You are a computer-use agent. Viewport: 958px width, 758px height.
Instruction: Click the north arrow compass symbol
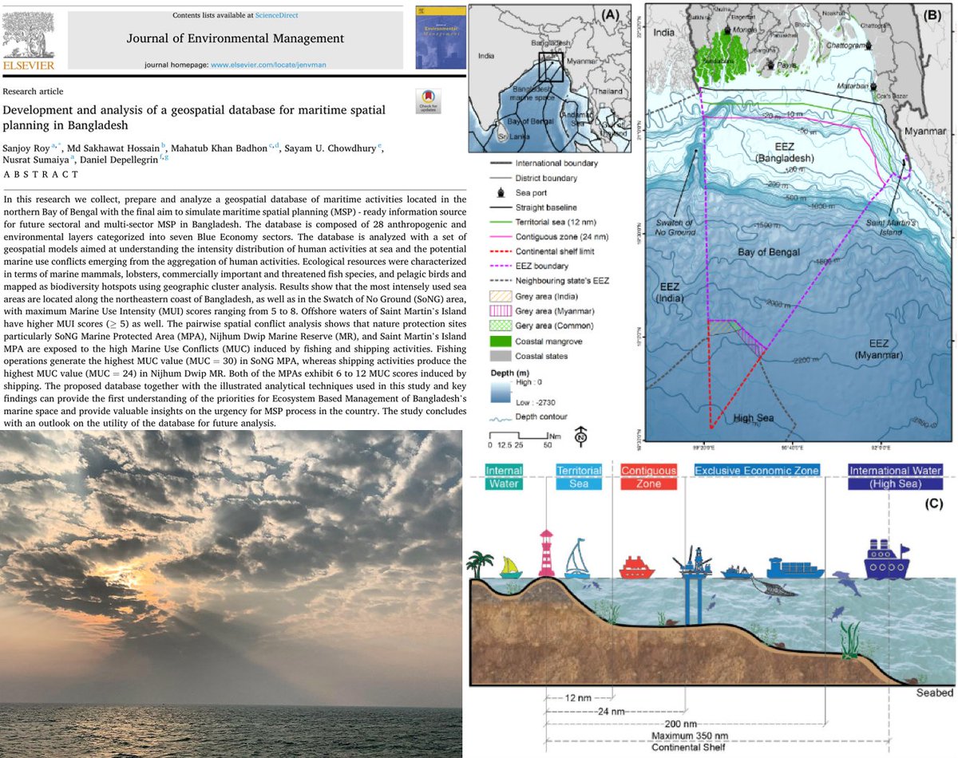[x=581, y=436]
